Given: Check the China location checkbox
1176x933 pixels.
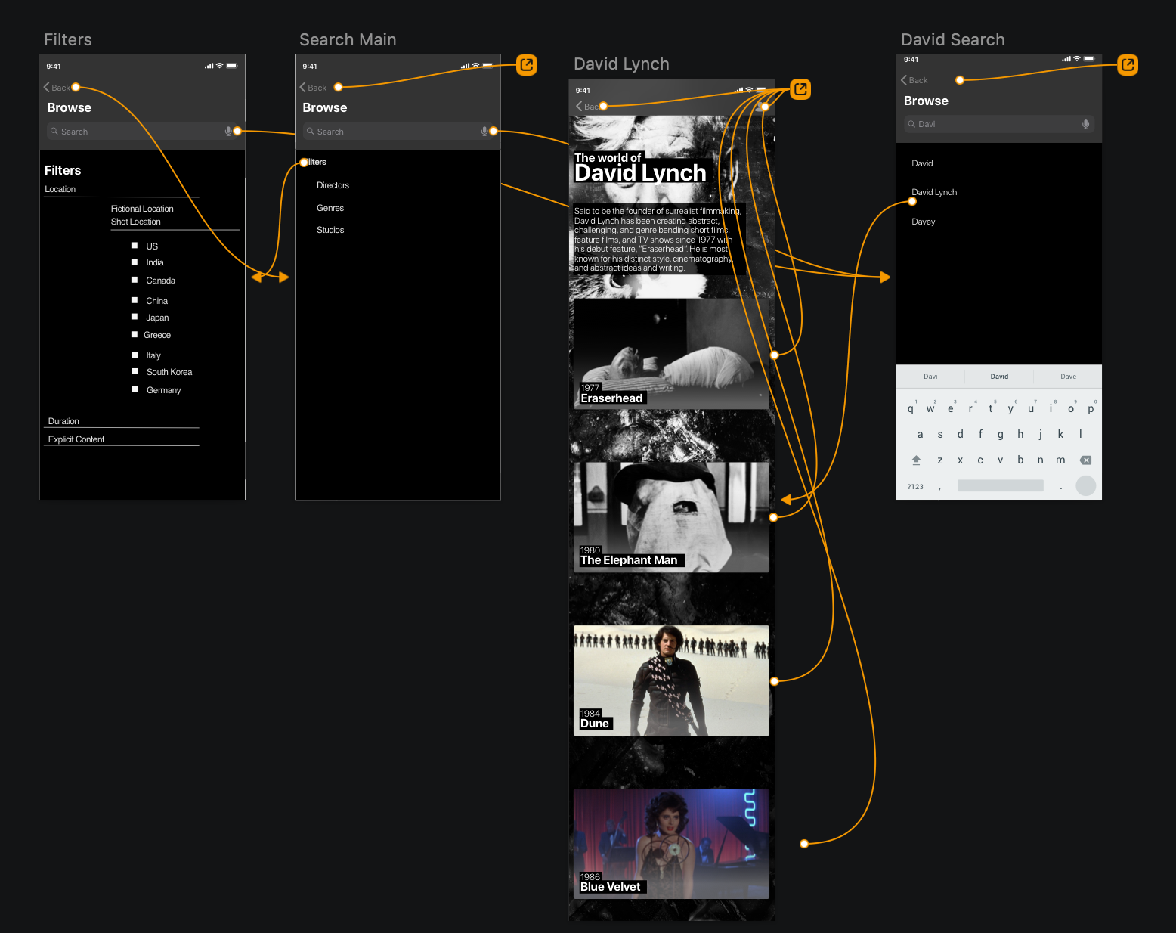Looking at the screenshot, I should [x=135, y=300].
